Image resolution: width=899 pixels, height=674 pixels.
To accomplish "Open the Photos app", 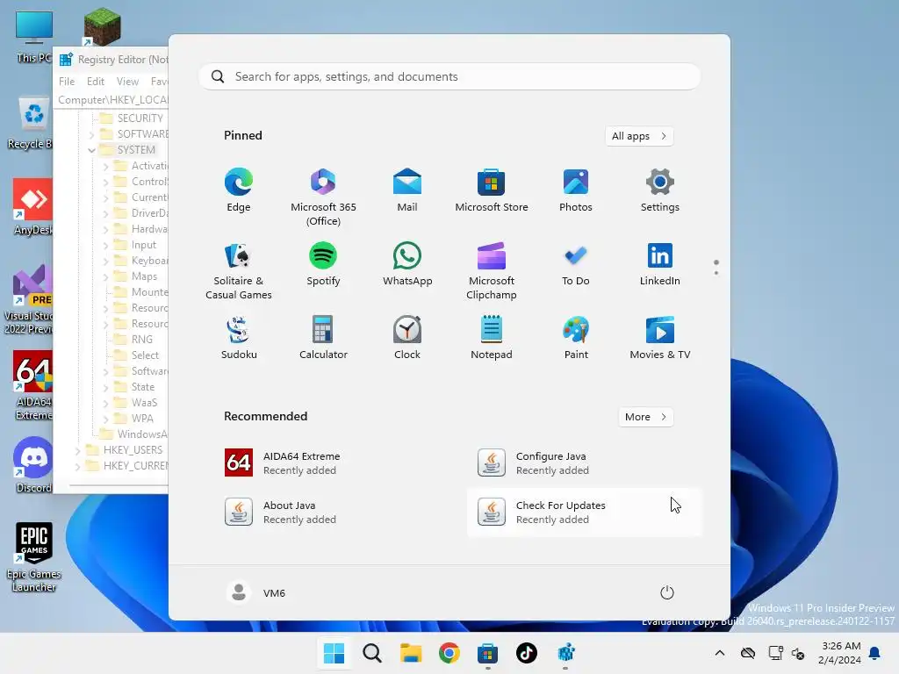I will pos(576,190).
